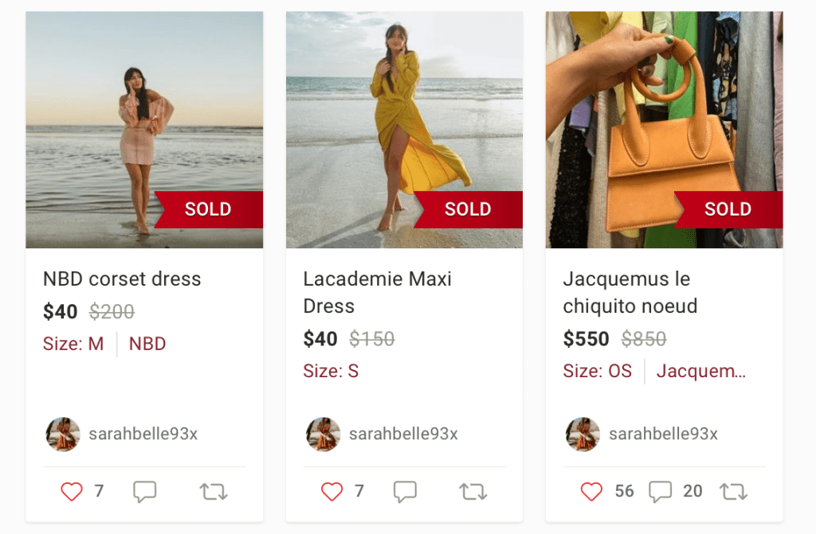Like the Jacquemus le chiquito noeud listing
This screenshot has width=816, height=534.
pyautogui.click(x=591, y=492)
